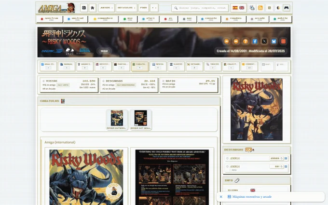The image size is (328, 205).
Task: Share the page on X
Action: coord(264,41)
